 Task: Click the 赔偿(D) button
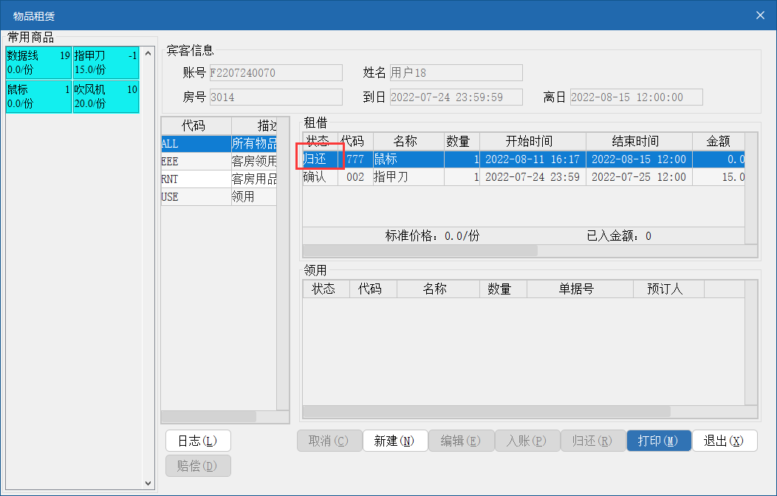[198, 466]
